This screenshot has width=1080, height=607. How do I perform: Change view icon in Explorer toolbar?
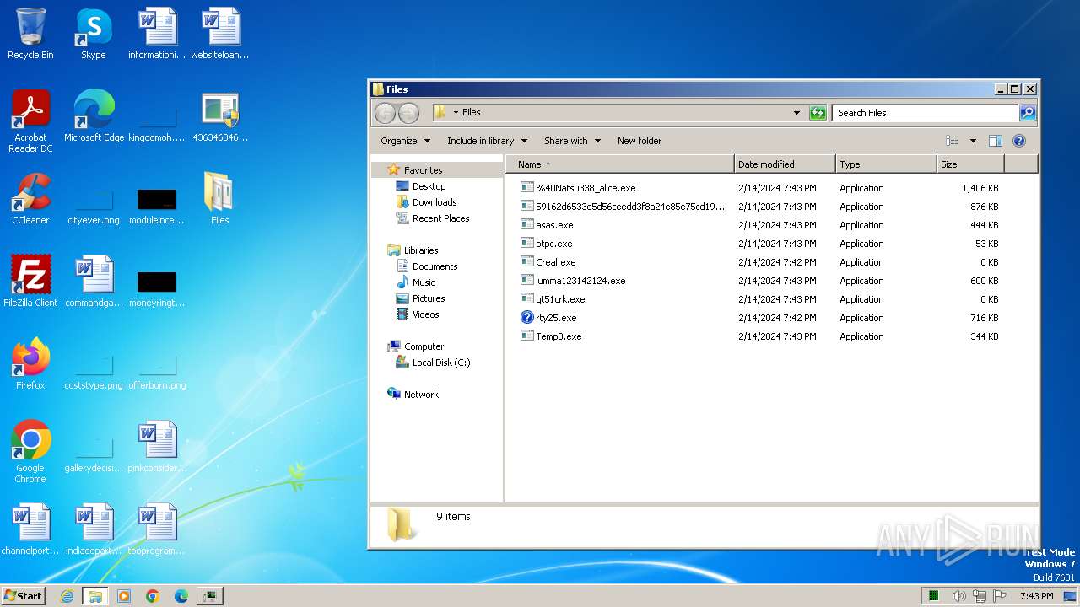point(953,141)
